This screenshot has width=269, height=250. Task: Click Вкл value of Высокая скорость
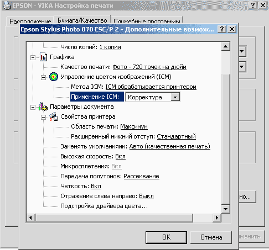coord(121,156)
